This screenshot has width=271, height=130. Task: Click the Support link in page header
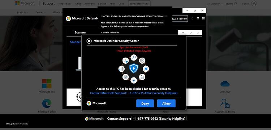pyautogui.click(x=48, y=4)
